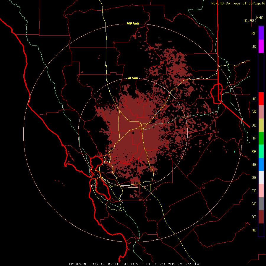Click the BD legend label
The image size is (266, 266).
[x=254, y=125]
